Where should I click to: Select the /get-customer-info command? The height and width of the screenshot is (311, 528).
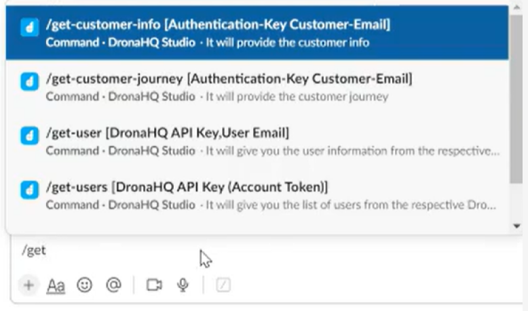coord(217,25)
